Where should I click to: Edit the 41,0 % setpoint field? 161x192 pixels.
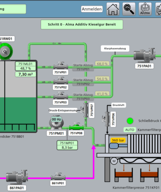click(102, 94)
